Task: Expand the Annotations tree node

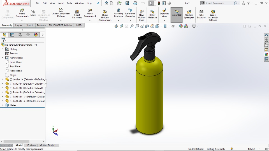Action: [x=2, y=58]
